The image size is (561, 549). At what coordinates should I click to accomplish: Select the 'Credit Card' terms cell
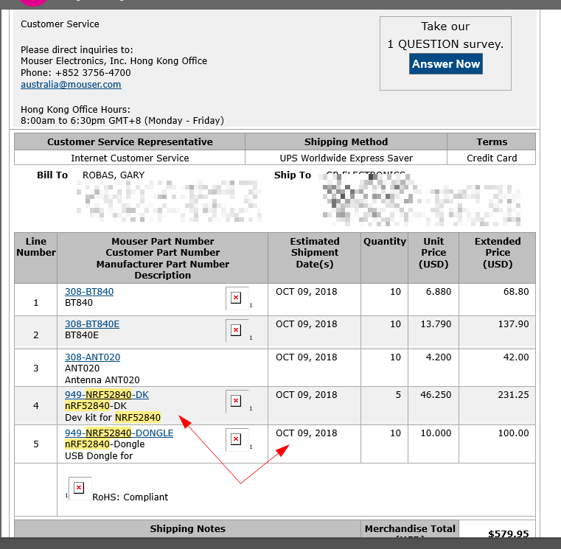(492, 158)
